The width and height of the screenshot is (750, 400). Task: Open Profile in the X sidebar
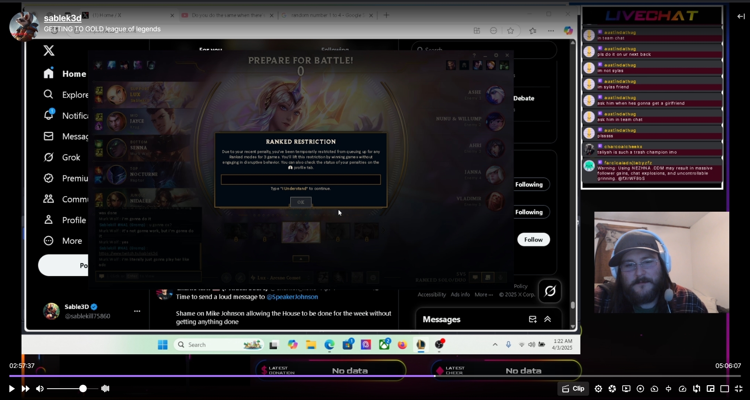click(65, 220)
